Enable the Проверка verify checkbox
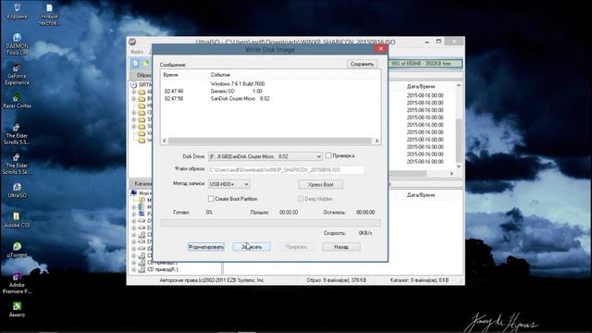This screenshot has height=333, width=592. pyautogui.click(x=328, y=155)
